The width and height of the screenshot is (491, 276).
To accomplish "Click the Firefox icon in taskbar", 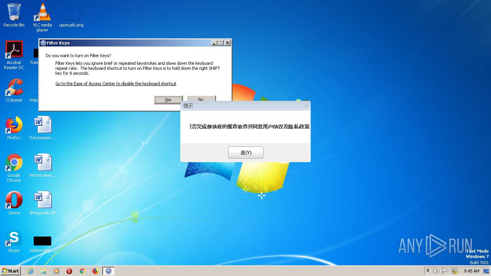I will (95, 271).
